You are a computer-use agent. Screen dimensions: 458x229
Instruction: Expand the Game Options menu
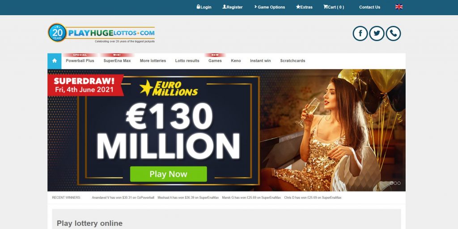click(269, 7)
